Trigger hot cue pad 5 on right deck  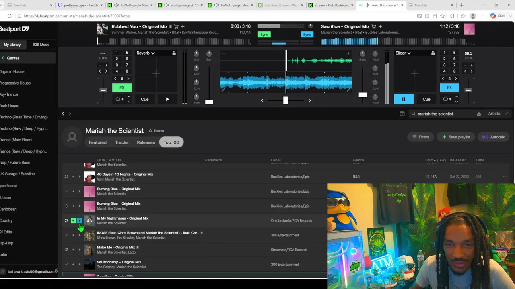point(454,53)
